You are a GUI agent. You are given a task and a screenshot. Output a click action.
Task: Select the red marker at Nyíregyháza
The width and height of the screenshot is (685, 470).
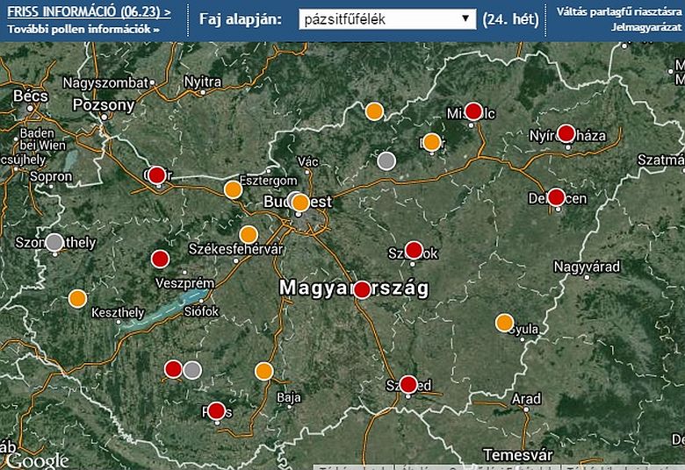pyautogui.click(x=566, y=133)
